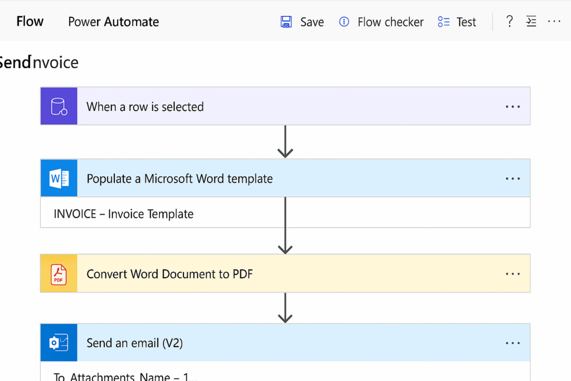The width and height of the screenshot is (571, 381).
Task: Open options menu for Convert Word to PDF
Action: click(x=512, y=274)
